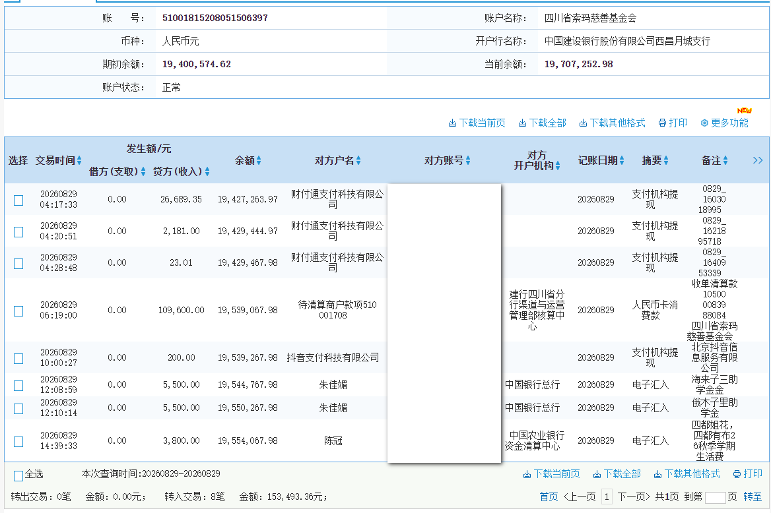Image resolution: width=771 pixels, height=513 pixels.
Task: Click bottom 下载其他格式 link
Action: (x=687, y=473)
